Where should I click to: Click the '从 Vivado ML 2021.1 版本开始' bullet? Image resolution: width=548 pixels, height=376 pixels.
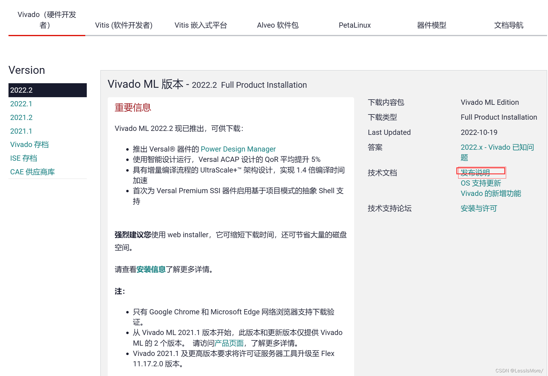point(238,338)
